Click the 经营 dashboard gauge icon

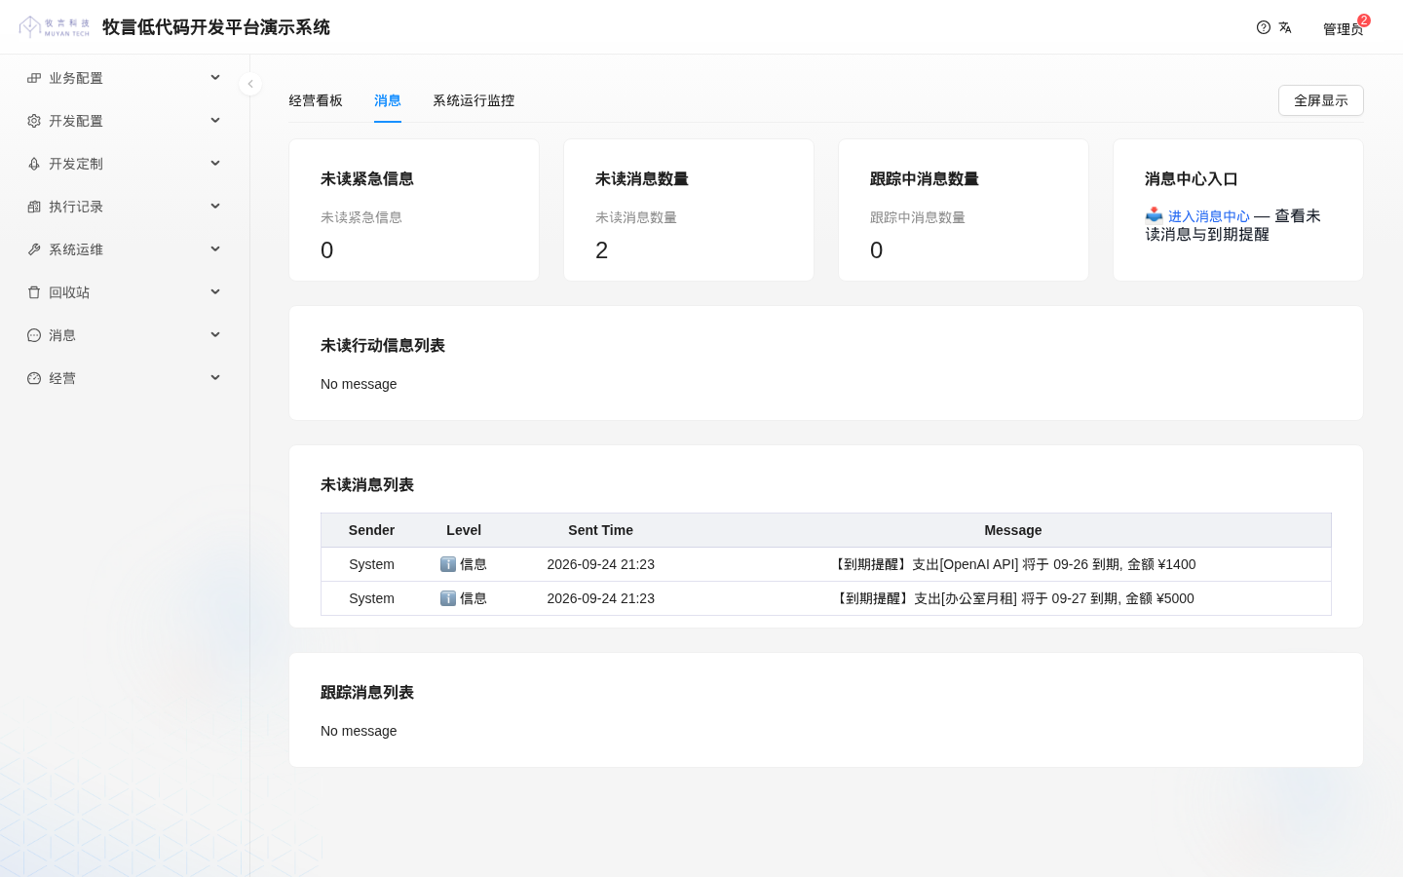point(34,378)
